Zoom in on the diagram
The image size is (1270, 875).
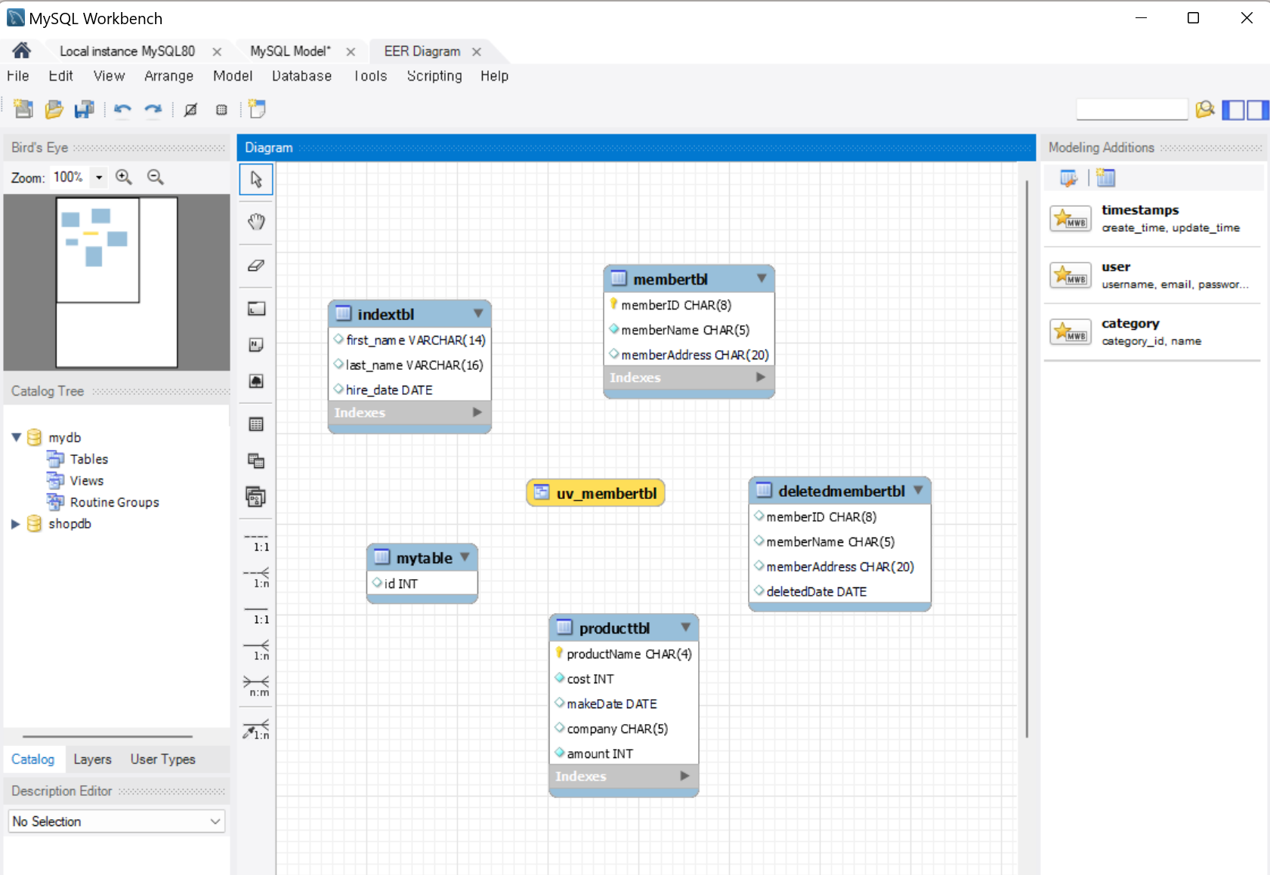124,177
